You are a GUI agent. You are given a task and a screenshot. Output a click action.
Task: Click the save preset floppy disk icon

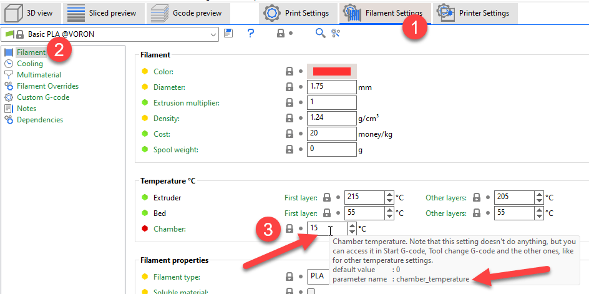coord(229,33)
